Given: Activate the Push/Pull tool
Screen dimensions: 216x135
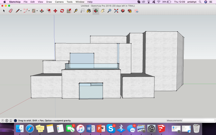Looking at the screenshot, I should point(42,11).
